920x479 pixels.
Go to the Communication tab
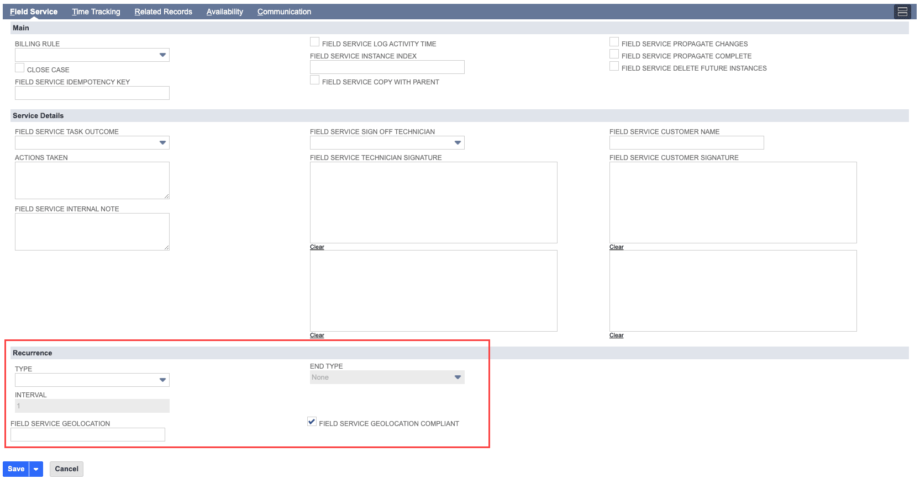284,12
